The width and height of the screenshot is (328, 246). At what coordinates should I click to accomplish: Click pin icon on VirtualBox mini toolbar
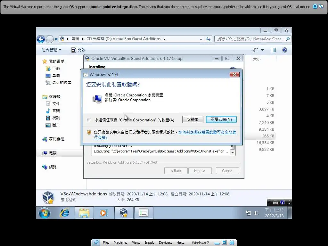click(96, 243)
